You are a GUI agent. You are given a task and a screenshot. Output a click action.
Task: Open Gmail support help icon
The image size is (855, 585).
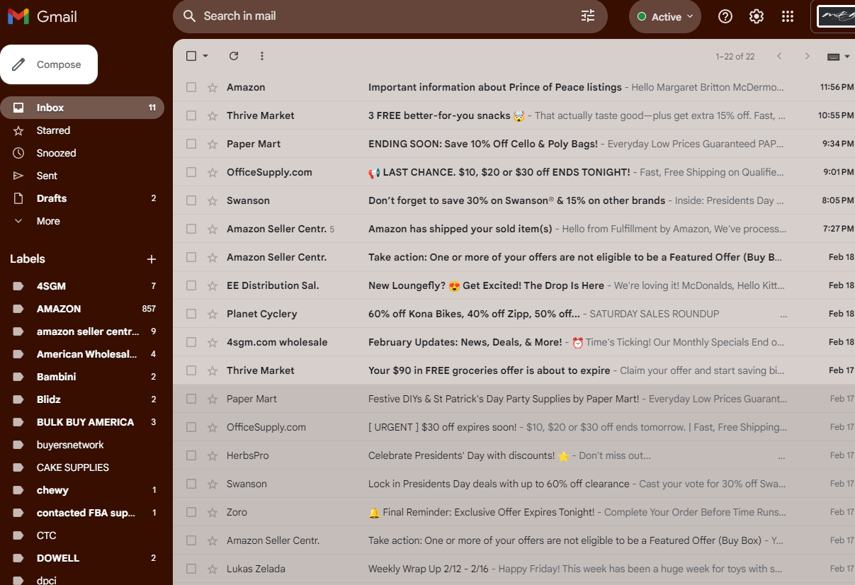725,16
